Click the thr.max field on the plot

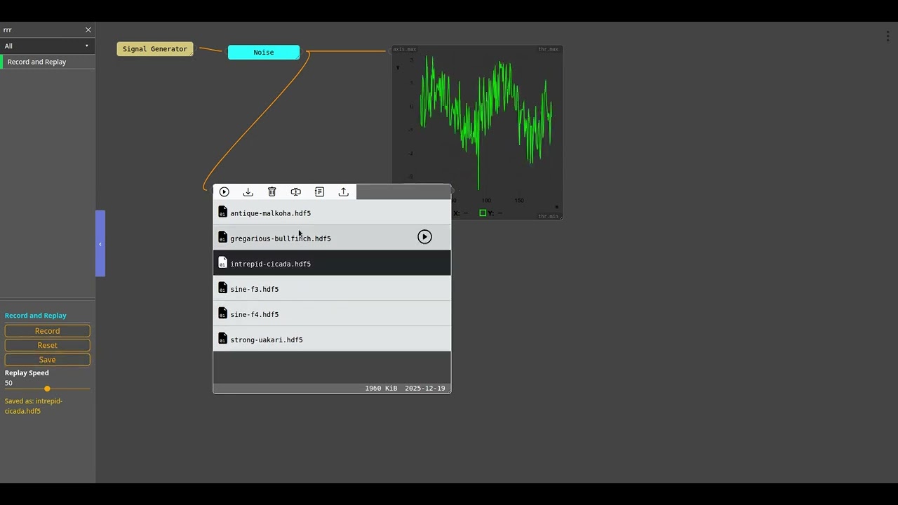[x=549, y=50]
